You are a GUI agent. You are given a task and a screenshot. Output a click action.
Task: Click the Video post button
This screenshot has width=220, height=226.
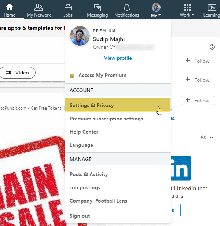[17, 73]
